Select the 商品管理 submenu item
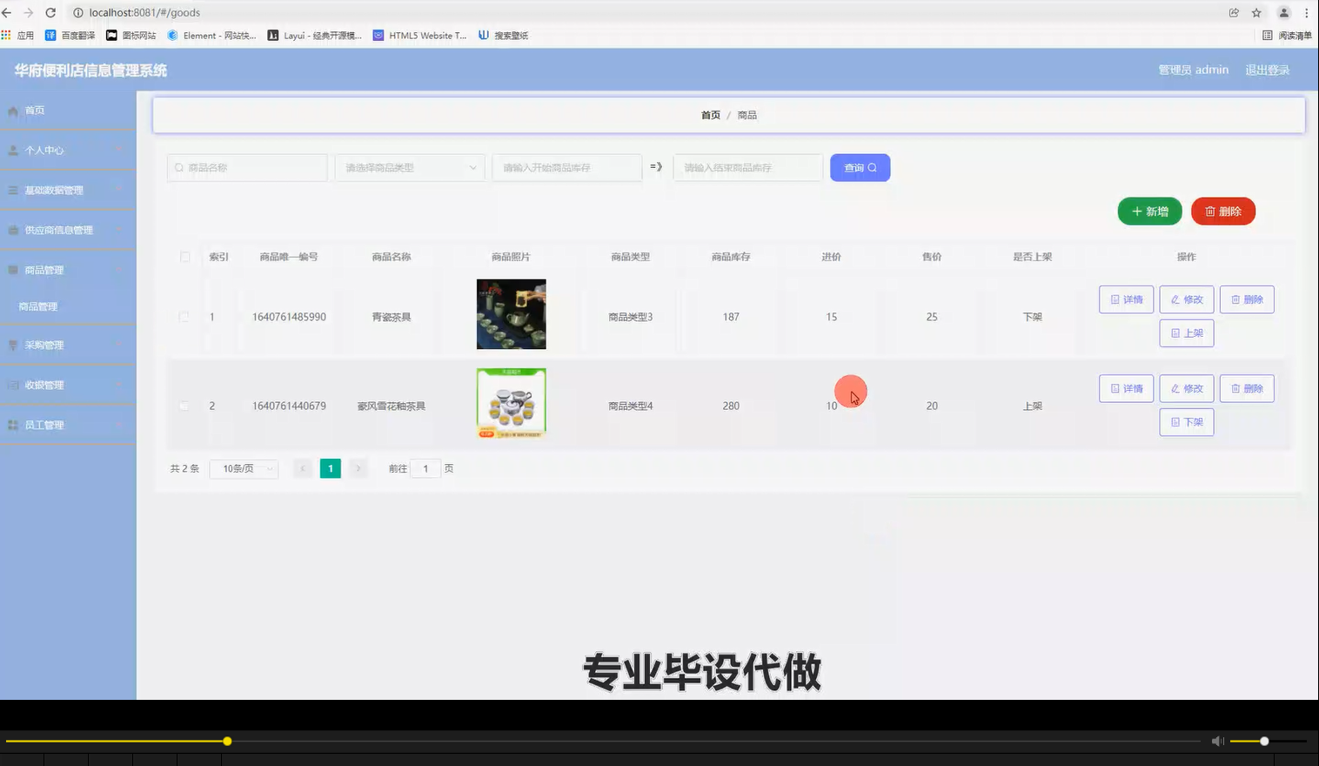 tap(40, 306)
